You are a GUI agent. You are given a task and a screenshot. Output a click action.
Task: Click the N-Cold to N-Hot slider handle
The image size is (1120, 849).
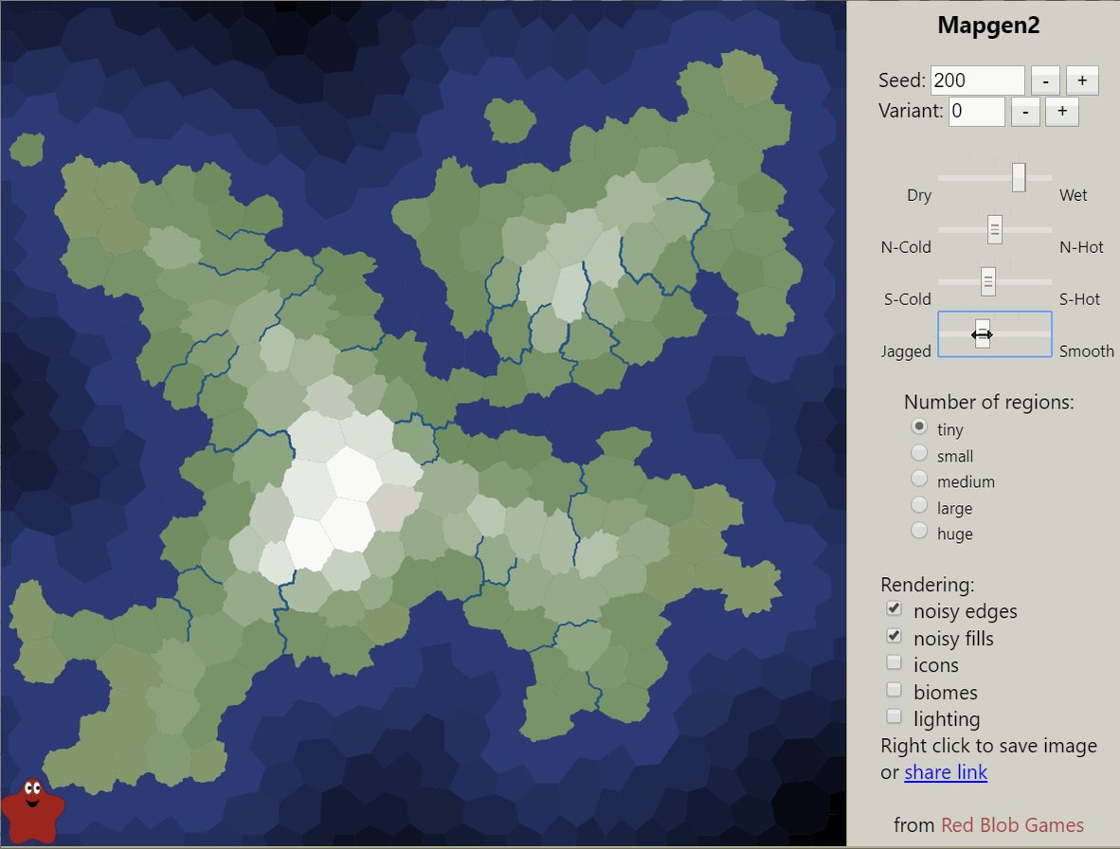tap(995, 229)
